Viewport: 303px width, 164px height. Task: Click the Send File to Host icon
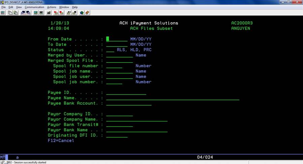(23, 13)
